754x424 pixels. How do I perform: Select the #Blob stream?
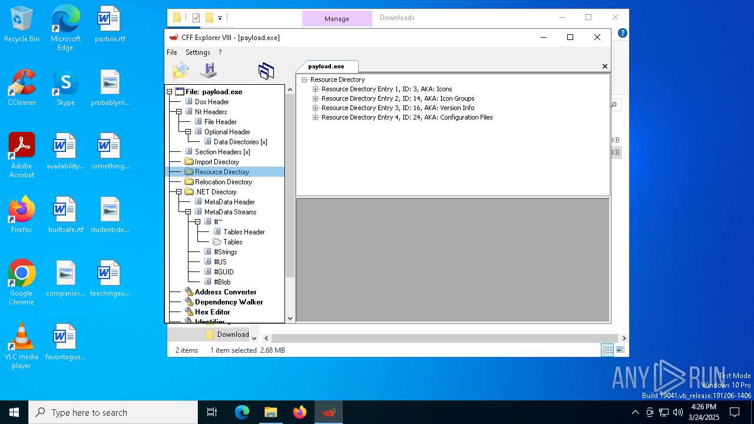click(222, 282)
